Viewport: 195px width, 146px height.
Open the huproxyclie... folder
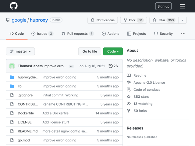coord(28,77)
